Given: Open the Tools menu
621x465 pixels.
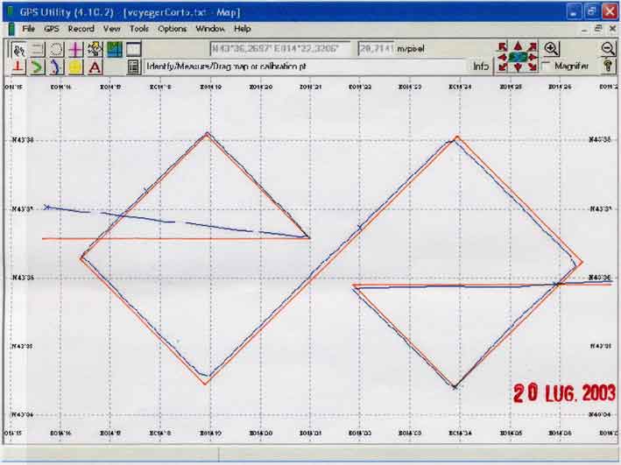Looking at the screenshot, I should pyautogui.click(x=138, y=28).
